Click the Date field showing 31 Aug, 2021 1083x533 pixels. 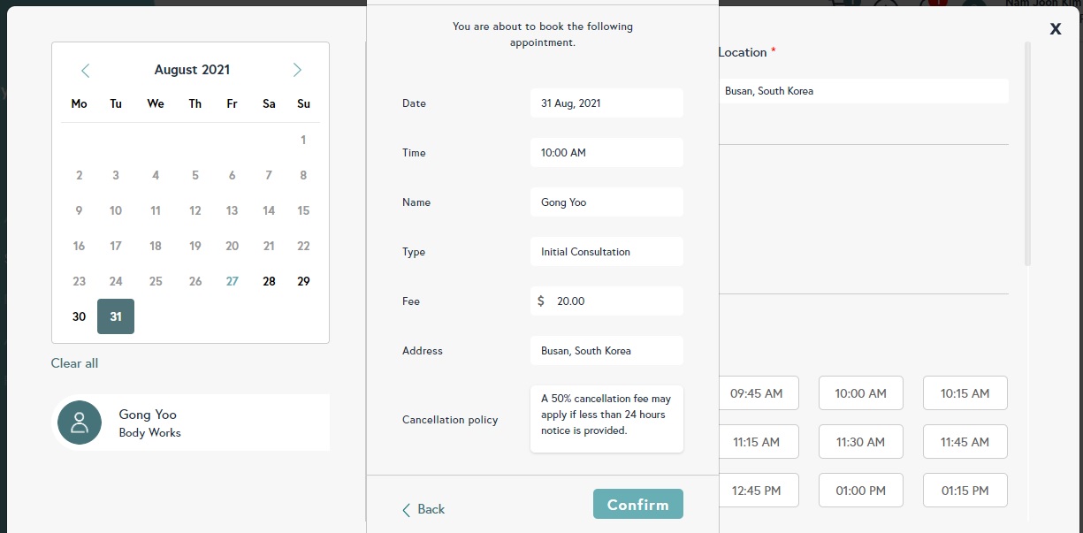click(606, 103)
